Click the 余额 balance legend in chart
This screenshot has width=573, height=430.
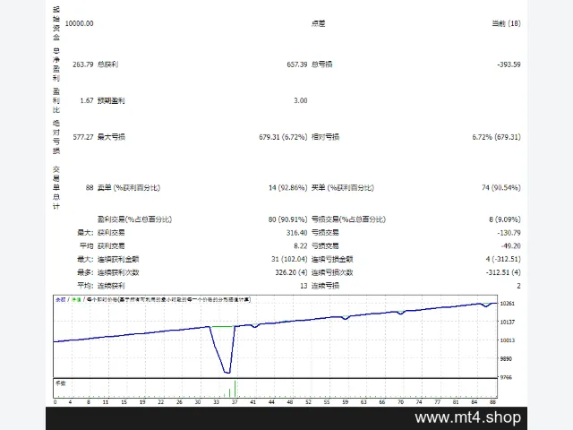click(x=60, y=299)
